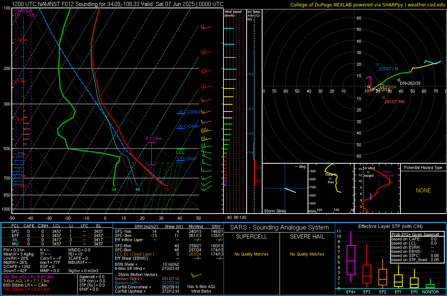Click the Effective Layer STP (with CIN) title

point(390,226)
